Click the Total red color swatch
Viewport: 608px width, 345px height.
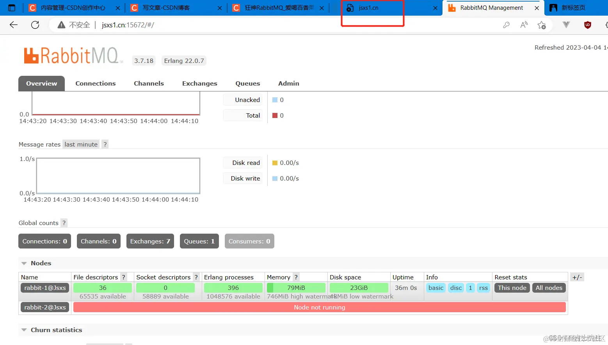(275, 116)
